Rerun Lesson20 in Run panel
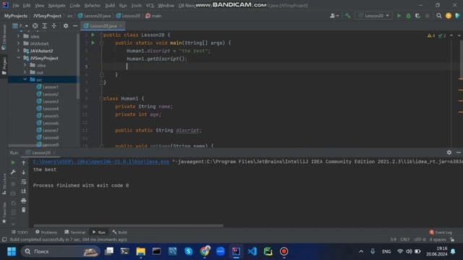The width and height of the screenshot is (463, 260). click(13, 162)
